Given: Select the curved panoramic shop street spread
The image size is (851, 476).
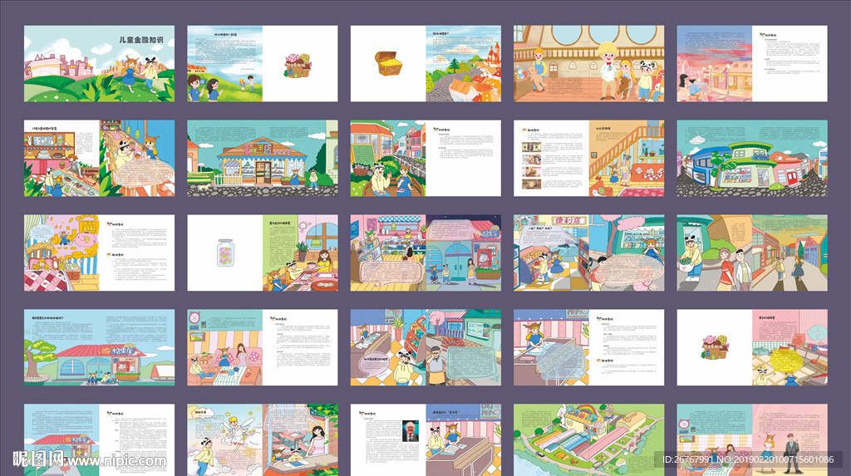Looking at the screenshot, I should pyautogui.click(x=752, y=158).
